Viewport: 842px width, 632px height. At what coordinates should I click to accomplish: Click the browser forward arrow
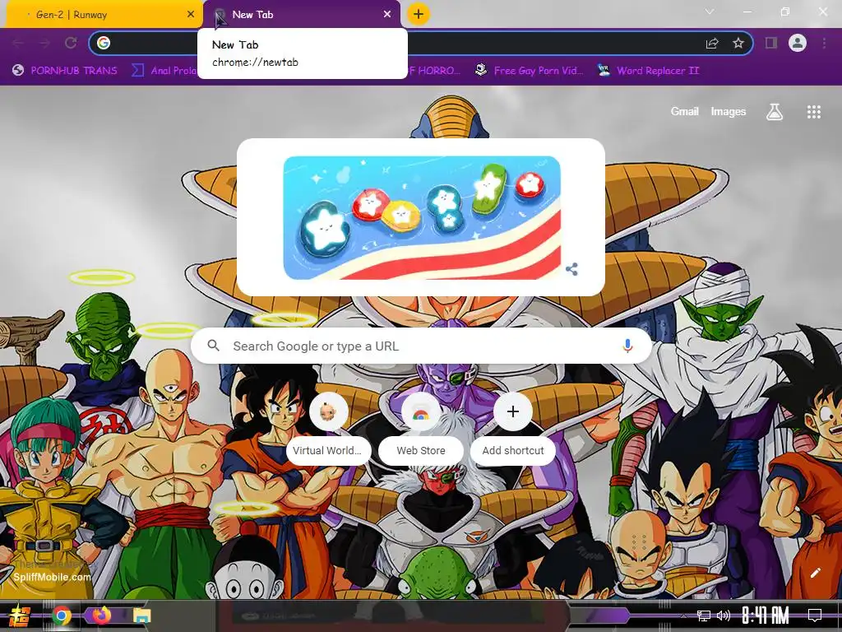44,43
